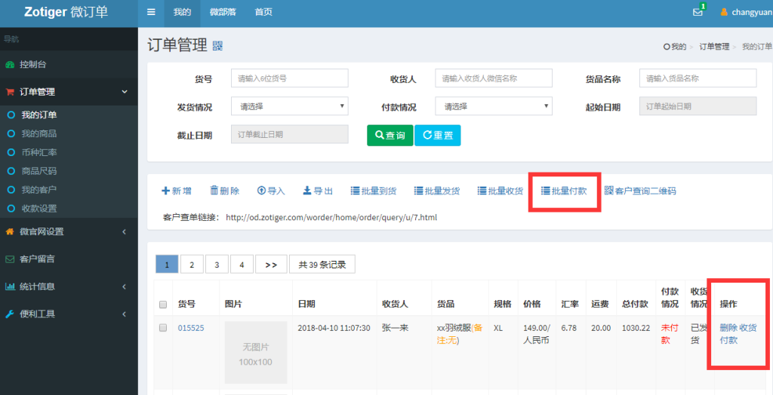Click the 张一来 recipient cell
Image resolution: width=773 pixels, height=395 pixels.
[396, 328]
